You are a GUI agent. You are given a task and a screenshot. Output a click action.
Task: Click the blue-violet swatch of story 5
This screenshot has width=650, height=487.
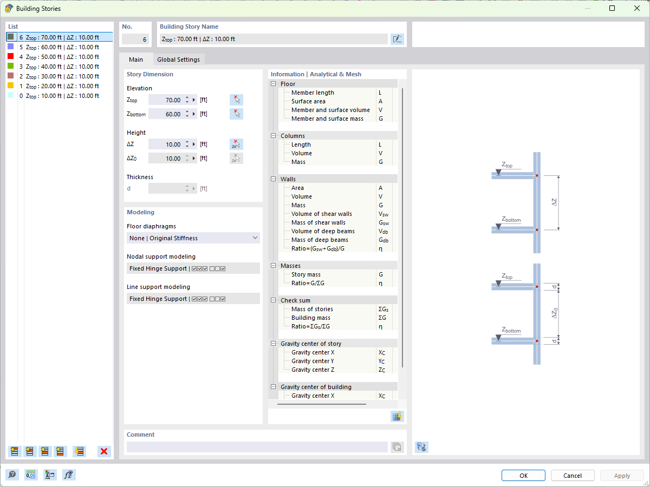click(x=10, y=47)
